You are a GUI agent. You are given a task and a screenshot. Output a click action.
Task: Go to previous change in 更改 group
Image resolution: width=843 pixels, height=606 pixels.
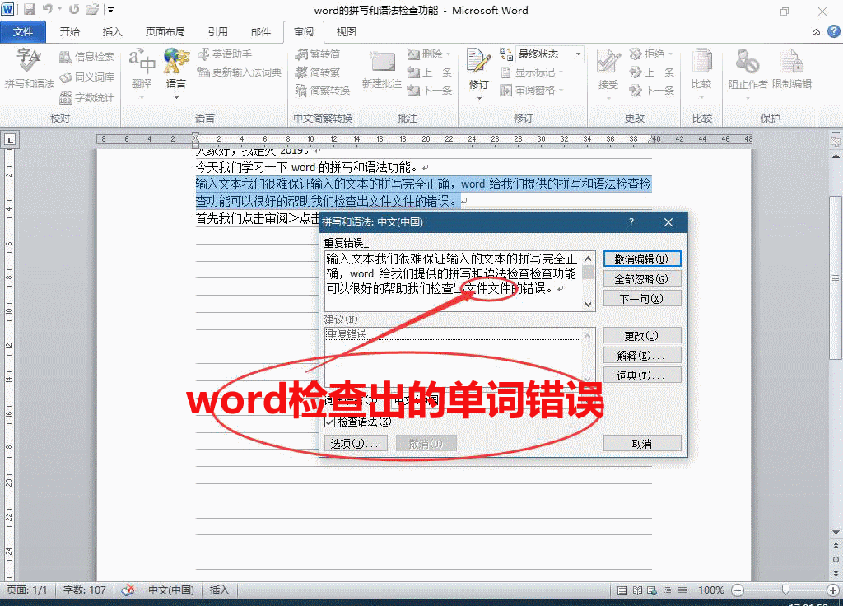[x=651, y=72]
